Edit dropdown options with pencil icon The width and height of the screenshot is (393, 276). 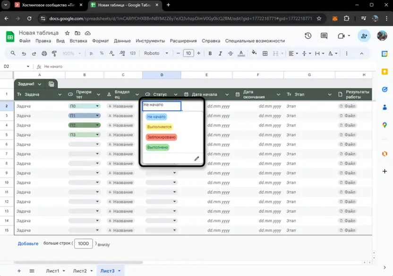tap(197, 159)
